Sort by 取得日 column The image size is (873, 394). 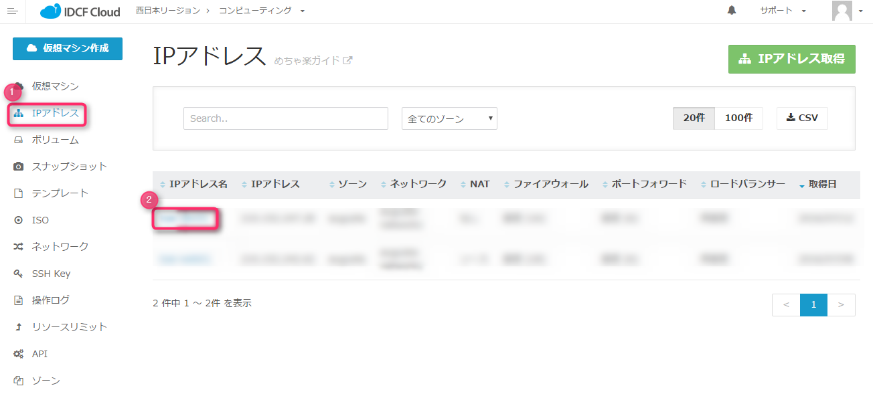(x=817, y=184)
